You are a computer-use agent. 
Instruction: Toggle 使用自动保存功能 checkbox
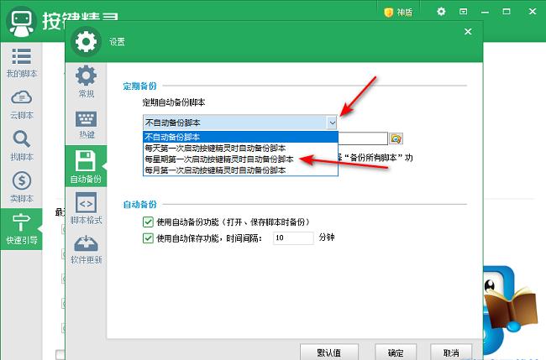pyautogui.click(x=149, y=237)
